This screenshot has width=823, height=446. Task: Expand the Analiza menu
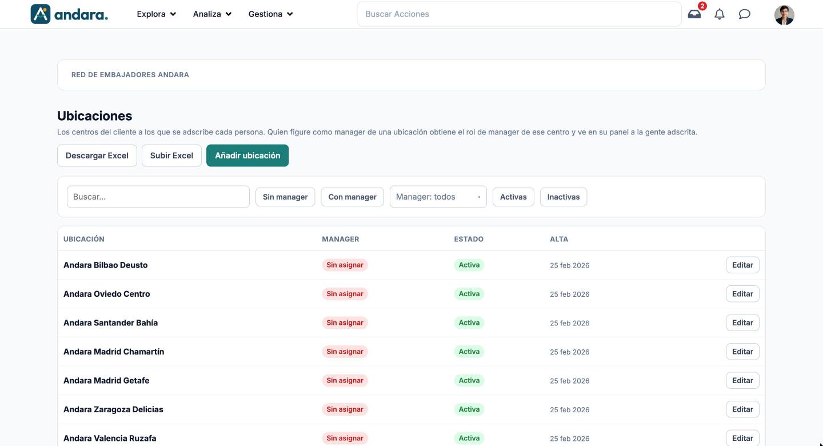pos(213,14)
